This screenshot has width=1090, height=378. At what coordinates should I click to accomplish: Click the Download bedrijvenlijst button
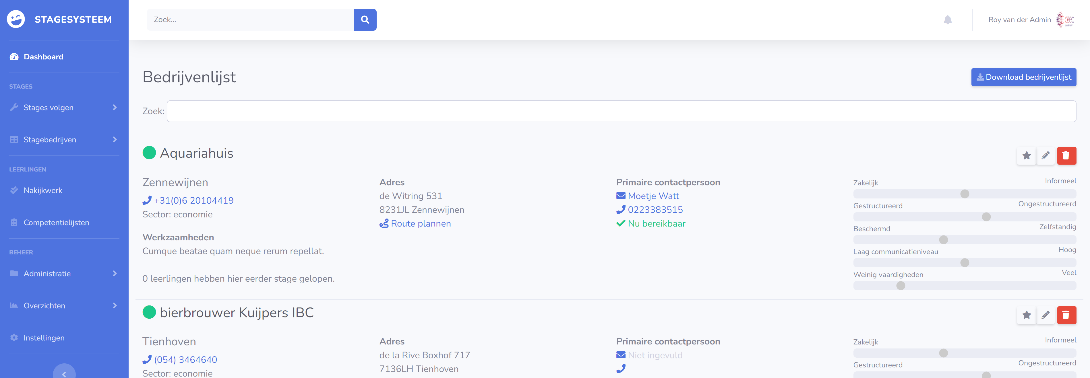point(1023,77)
